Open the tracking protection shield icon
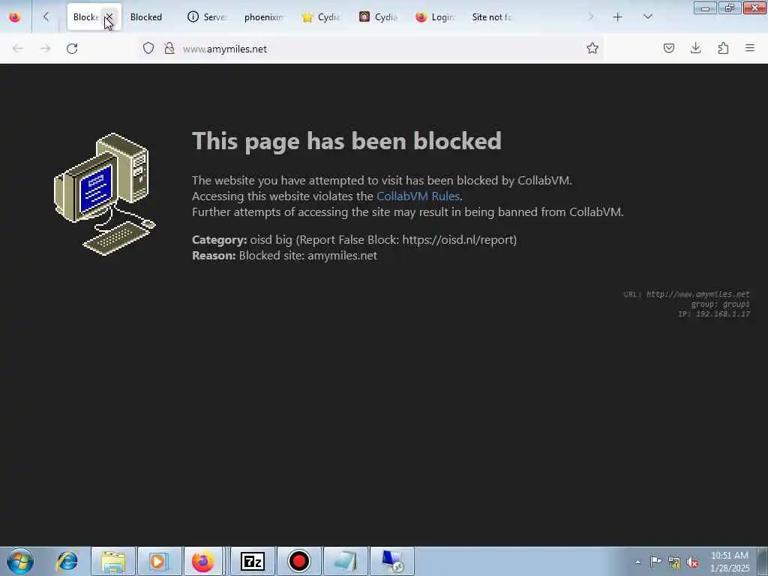This screenshot has height=576, width=768. [x=148, y=48]
